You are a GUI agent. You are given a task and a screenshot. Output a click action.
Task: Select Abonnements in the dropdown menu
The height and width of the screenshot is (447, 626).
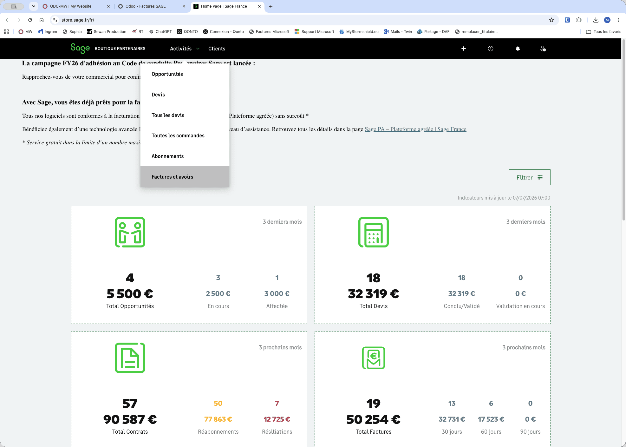pyautogui.click(x=185, y=156)
